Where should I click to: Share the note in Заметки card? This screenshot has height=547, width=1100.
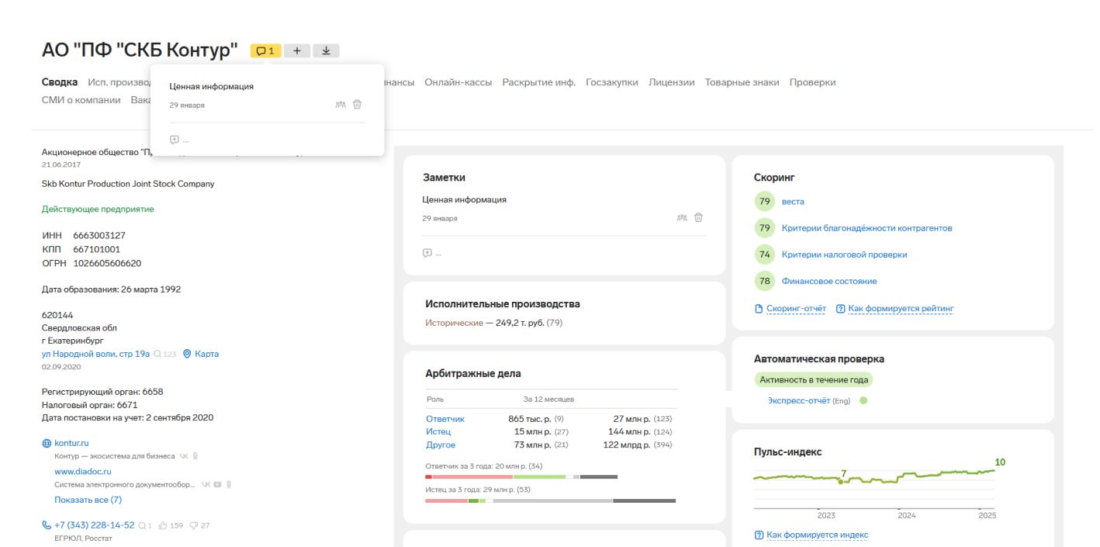(x=682, y=218)
